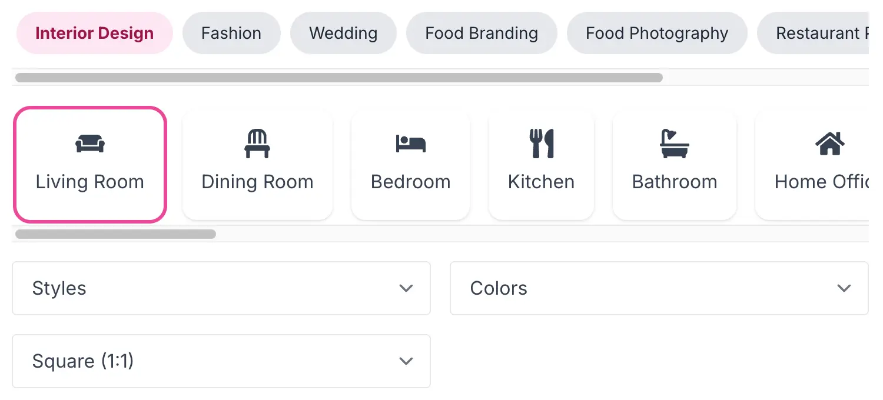The image size is (883, 400).
Task: Click the room categories scrollbar below the cards
Action: tap(115, 234)
